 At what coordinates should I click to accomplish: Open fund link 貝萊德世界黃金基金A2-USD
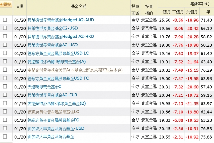[x=53, y=45]
